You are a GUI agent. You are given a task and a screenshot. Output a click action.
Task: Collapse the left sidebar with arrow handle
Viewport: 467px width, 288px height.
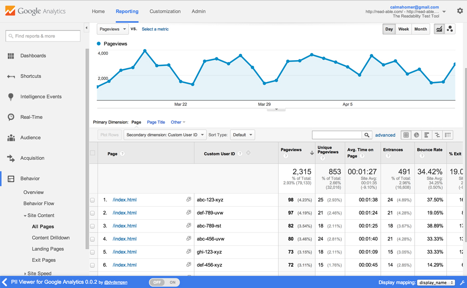click(x=86, y=28)
